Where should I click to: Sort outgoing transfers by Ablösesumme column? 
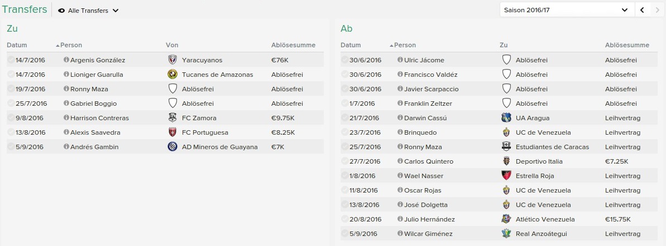(627, 45)
